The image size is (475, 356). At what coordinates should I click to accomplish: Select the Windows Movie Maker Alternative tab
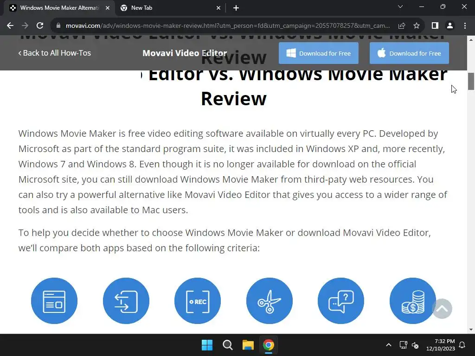point(59,8)
